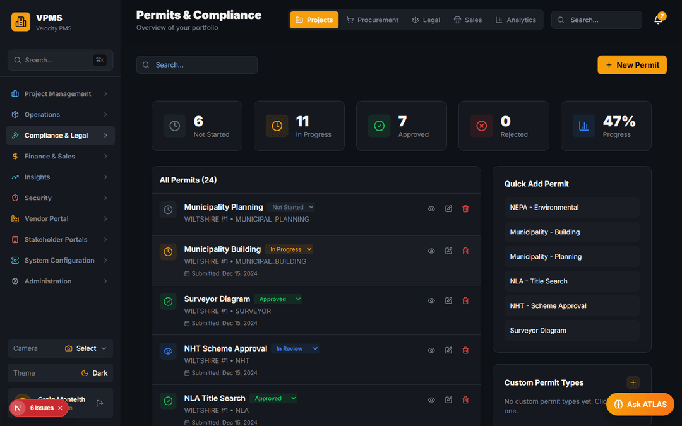The height and width of the screenshot is (426, 682).
Task: Add a custom permit type with plus icon
Action: tap(633, 382)
